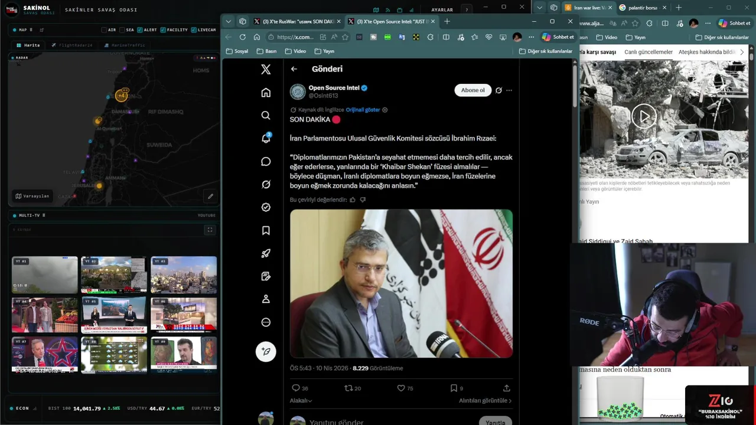Viewport: 756px width, 425px height.
Task: Open Edge settings three dots in X window
Action: tap(531, 37)
